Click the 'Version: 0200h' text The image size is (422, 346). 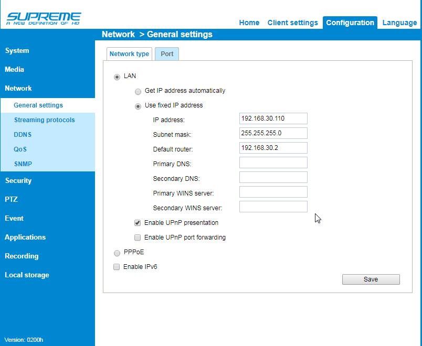click(x=24, y=340)
